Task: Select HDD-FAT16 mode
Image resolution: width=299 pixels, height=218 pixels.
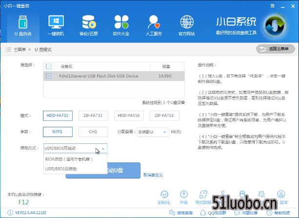Action: (129, 116)
